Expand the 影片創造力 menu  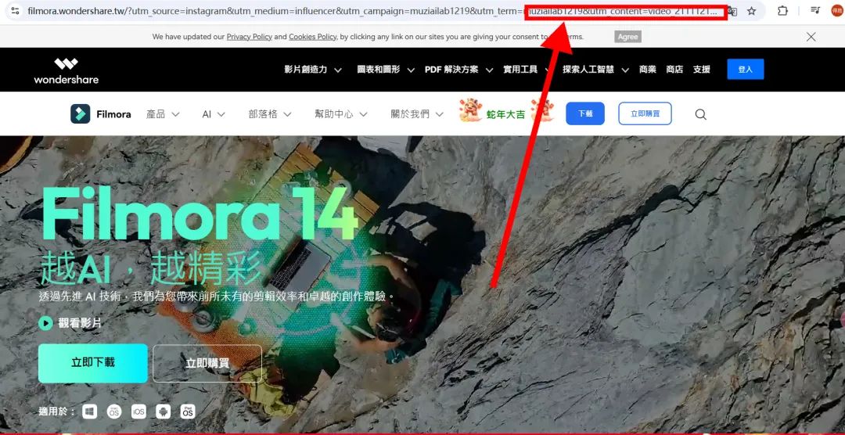[x=313, y=70]
